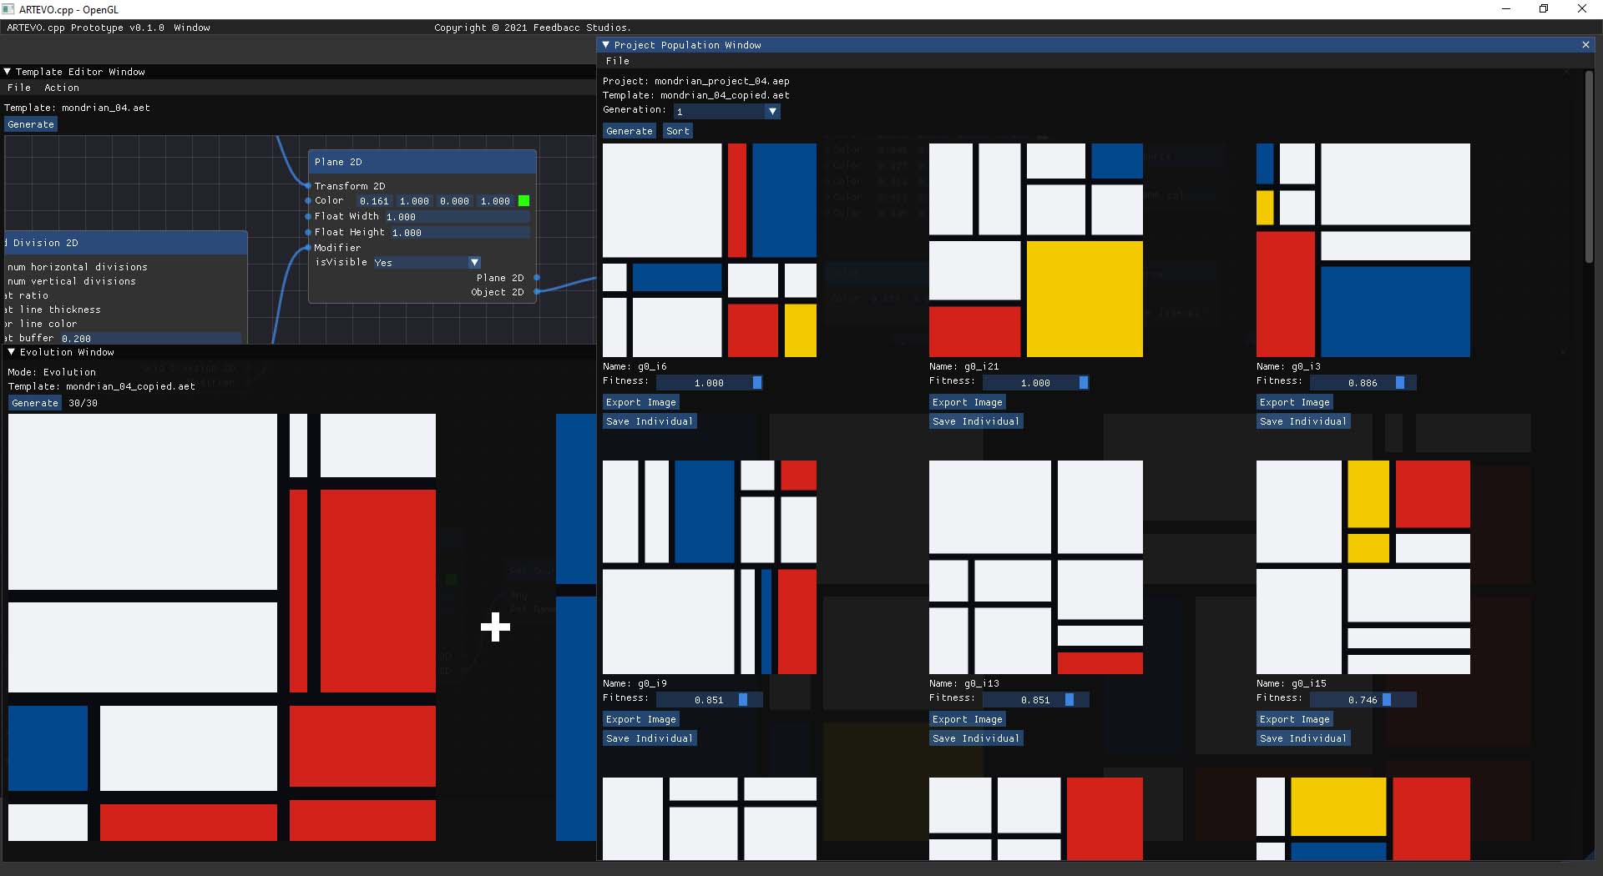The width and height of the screenshot is (1603, 876).
Task: Open File menu in Template Editor Window
Action: (19, 88)
